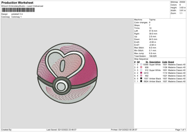The image size is (187, 132).
Task: Click the Amber Black swatch in the 6824-stitch row
Action: coord(141,81)
